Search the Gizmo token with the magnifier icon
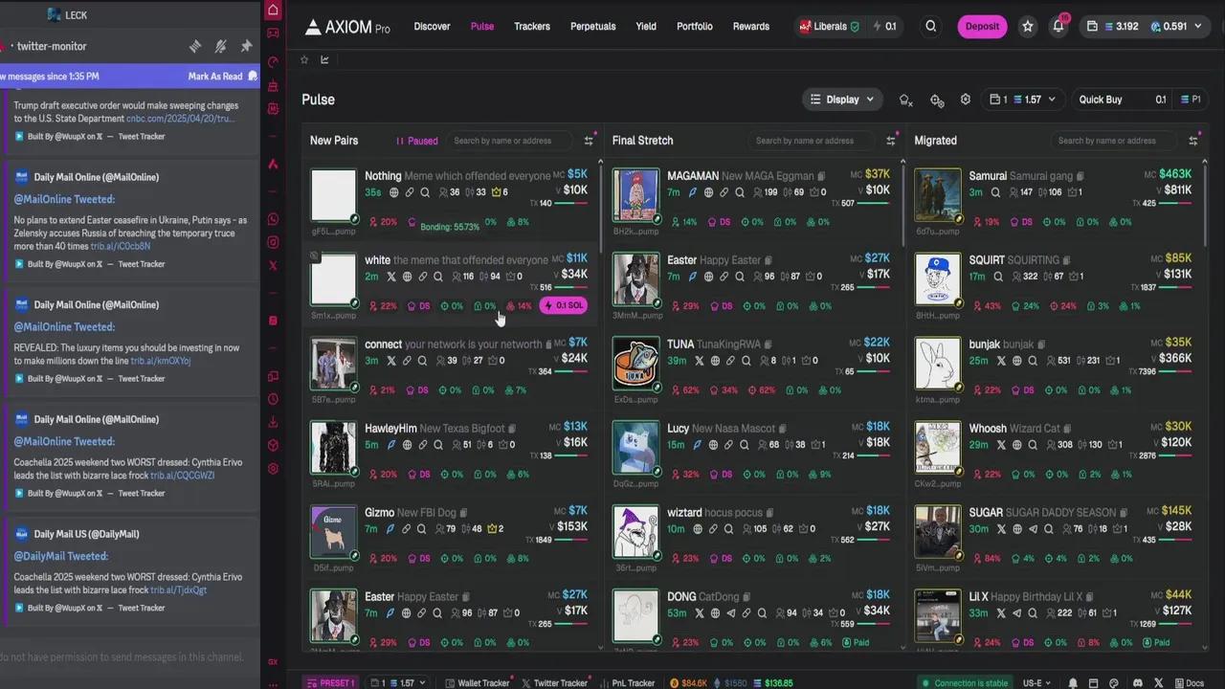1225x689 pixels. 422,529
